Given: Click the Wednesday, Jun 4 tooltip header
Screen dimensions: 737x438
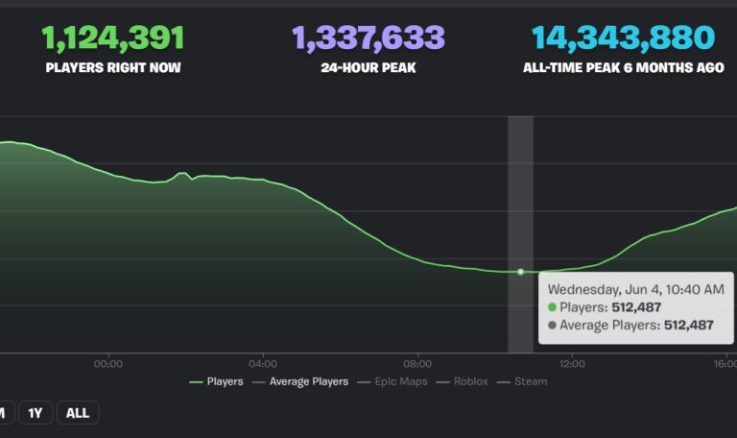Looking at the screenshot, I should (634, 288).
